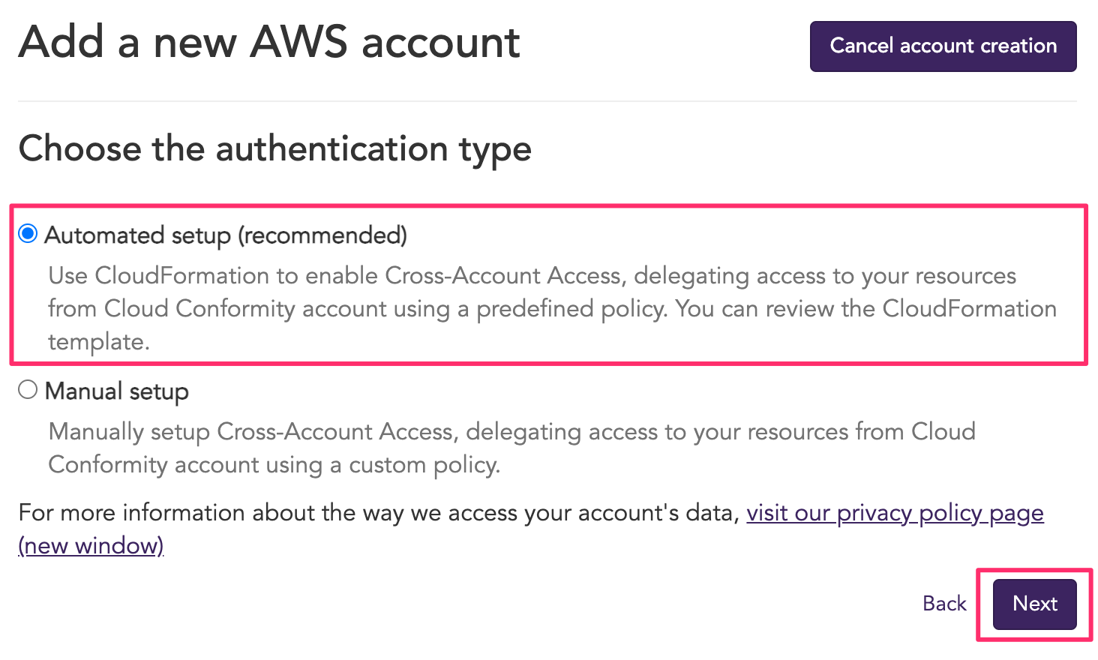Click the "(new window)" link text
Screen dimensions: 1098x660
(91, 546)
